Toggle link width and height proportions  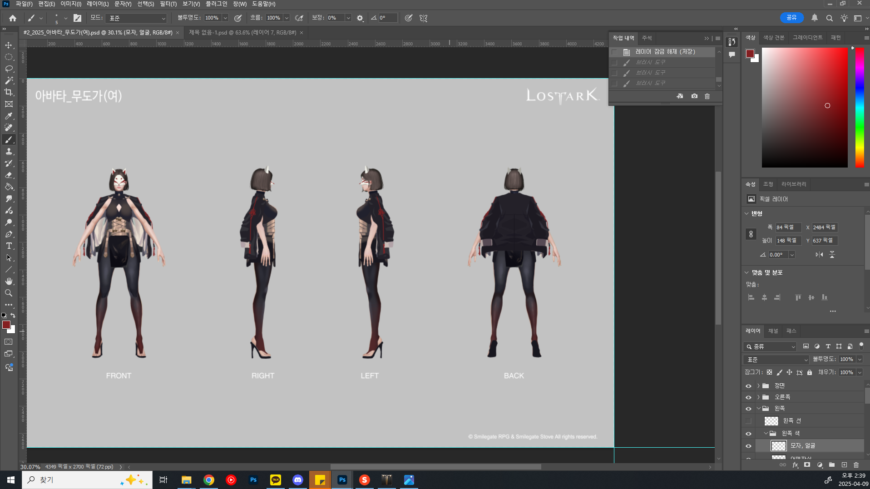pos(751,234)
